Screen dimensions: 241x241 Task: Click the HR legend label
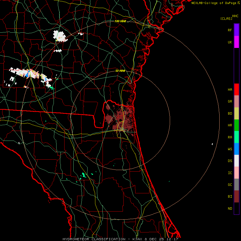230,125
